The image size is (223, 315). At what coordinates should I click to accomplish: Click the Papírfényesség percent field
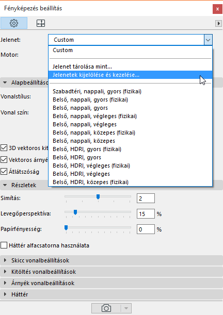146,229
